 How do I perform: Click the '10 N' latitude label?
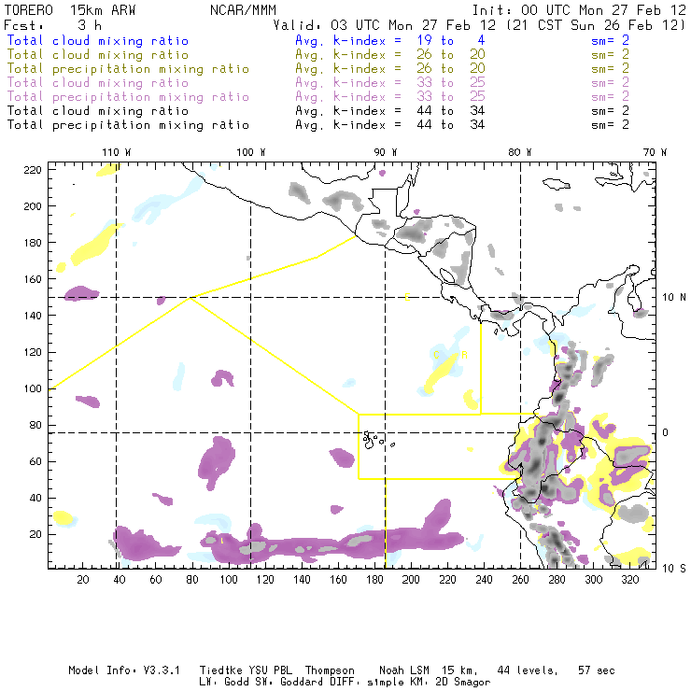click(x=674, y=298)
